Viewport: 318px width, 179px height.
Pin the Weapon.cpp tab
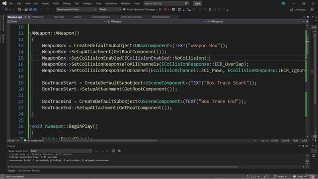[25, 17]
